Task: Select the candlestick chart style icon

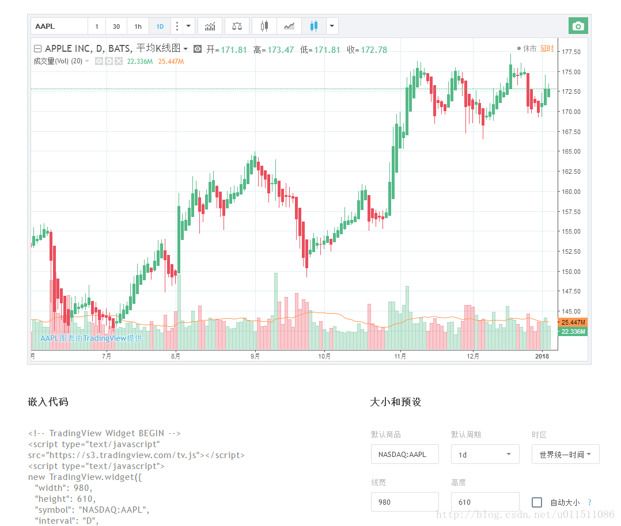Action: (264, 26)
